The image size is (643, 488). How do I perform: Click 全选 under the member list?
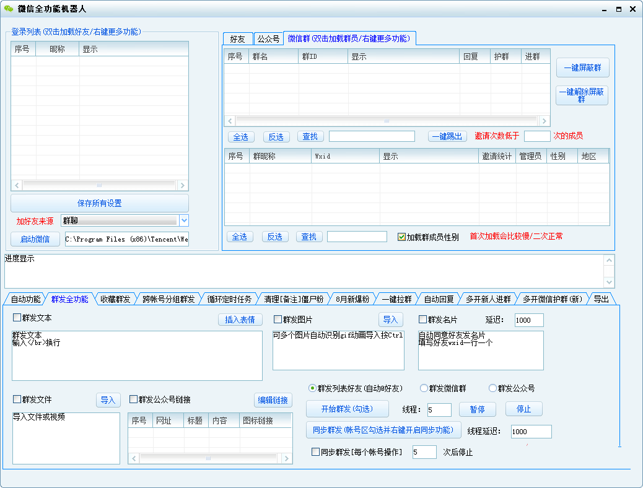coord(240,237)
